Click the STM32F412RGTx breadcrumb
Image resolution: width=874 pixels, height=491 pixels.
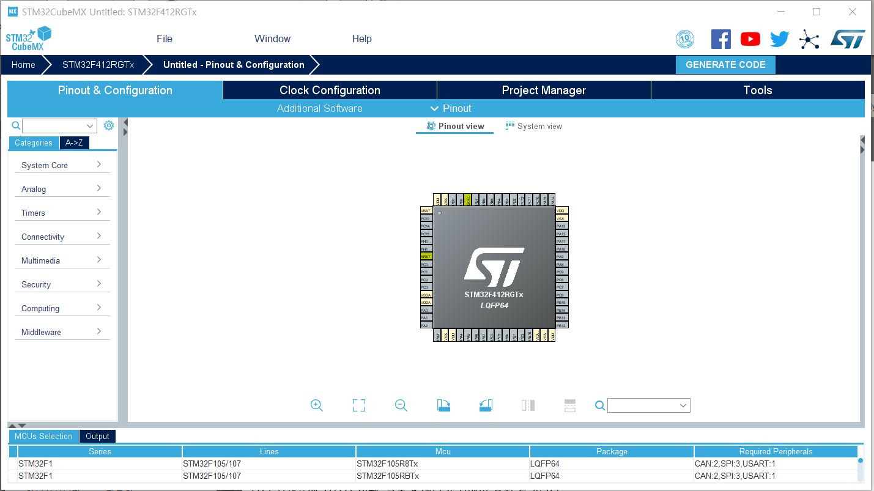pyautogui.click(x=98, y=65)
